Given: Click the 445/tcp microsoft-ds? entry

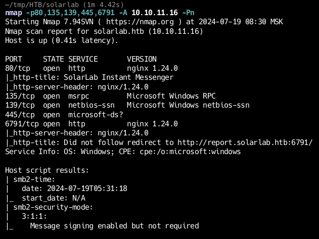Looking at the screenshot, I should coord(64,115).
